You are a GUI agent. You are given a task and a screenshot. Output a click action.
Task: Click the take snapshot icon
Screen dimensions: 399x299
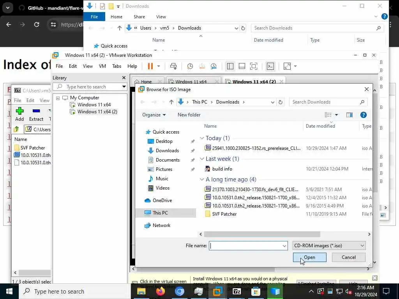pyautogui.click(x=190, y=66)
